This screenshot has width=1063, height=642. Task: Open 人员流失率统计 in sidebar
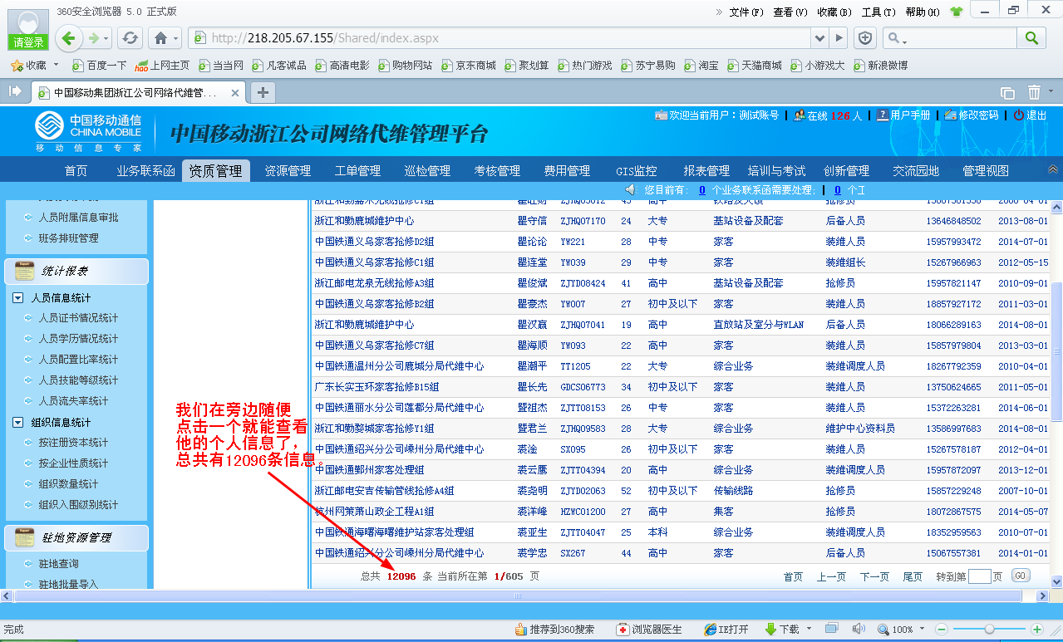tap(73, 401)
